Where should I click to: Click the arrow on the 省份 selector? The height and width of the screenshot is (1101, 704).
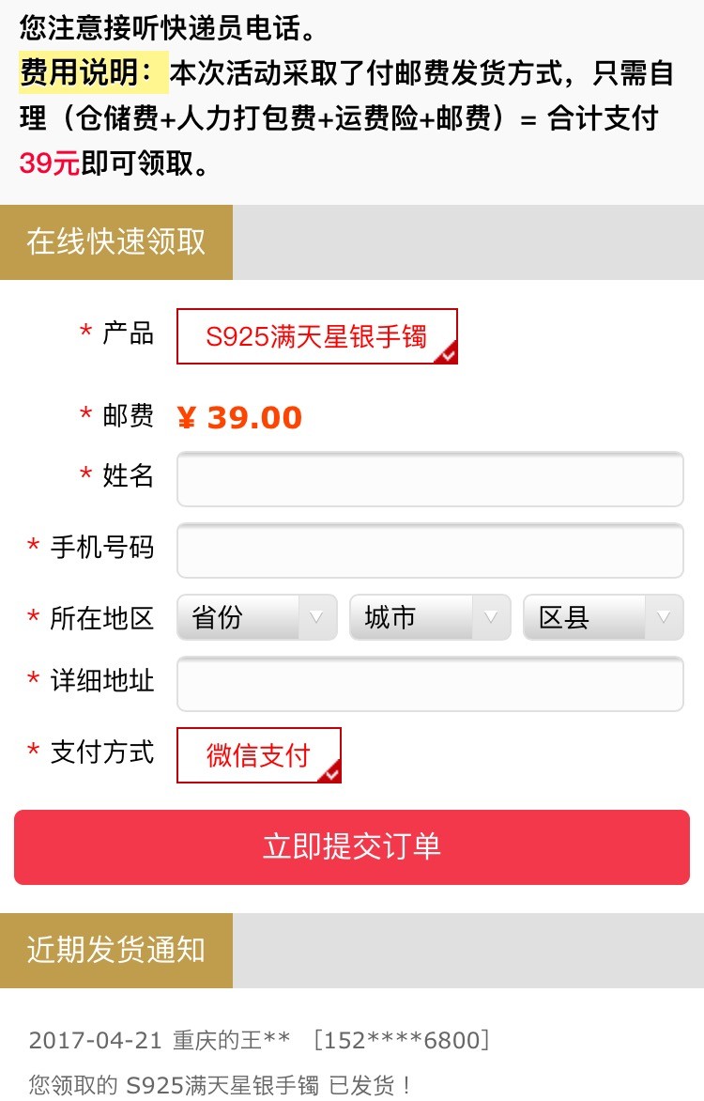(x=316, y=617)
